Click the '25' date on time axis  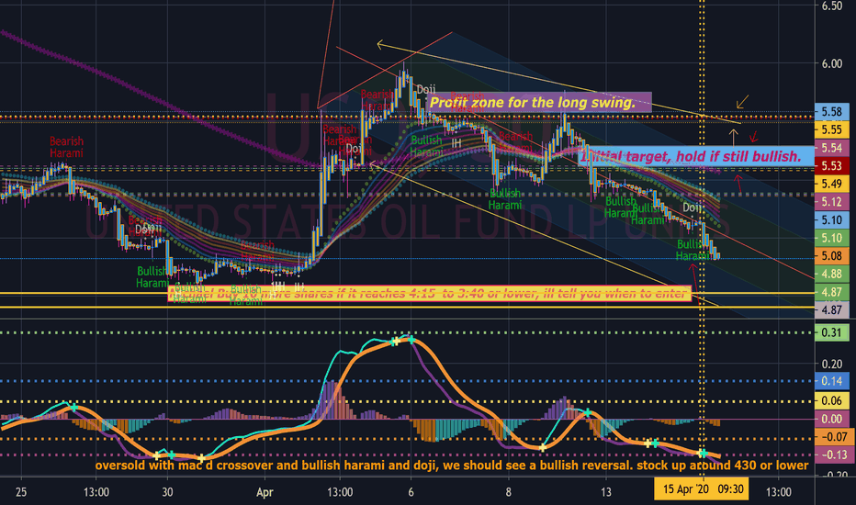21,492
